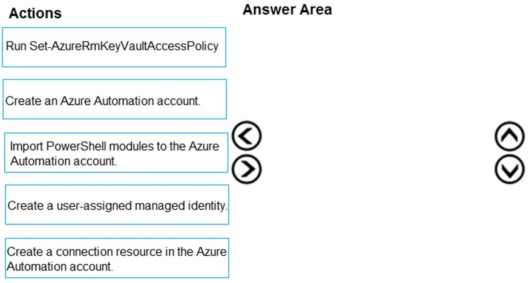Move selected action into the Answer Area
The height and width of the screenshot is (283, 529).
[x=247, y=169]
